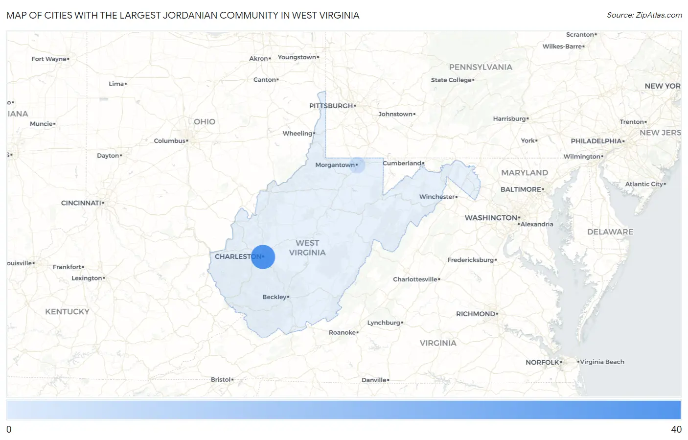Click the 'Youngstown' city label
This screenshot has width=688, height=440.
pyautogui.click(x=297, y=57)
